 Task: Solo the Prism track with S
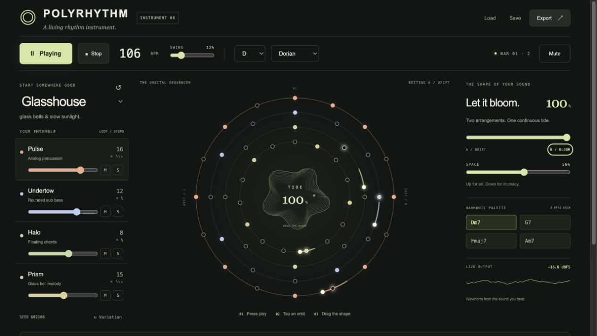pyautogui.click(x=118, y=295)
